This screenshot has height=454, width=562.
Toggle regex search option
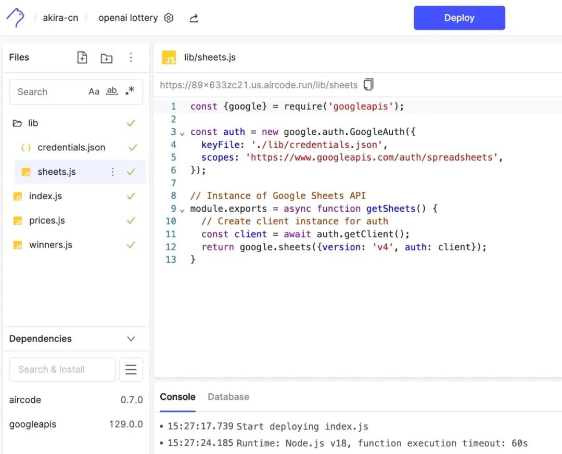tap(130, 90)
